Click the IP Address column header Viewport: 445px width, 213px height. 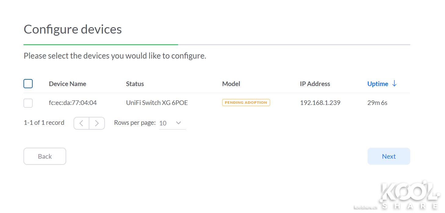click(x=315, y=84)
